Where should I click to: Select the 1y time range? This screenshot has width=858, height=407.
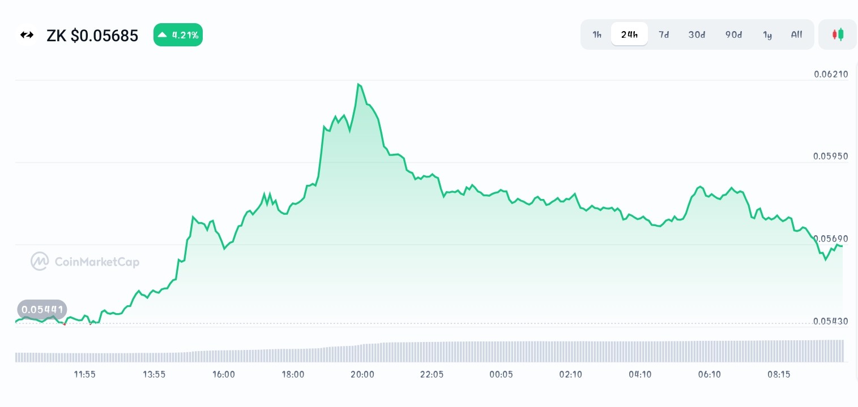[767, 34]
